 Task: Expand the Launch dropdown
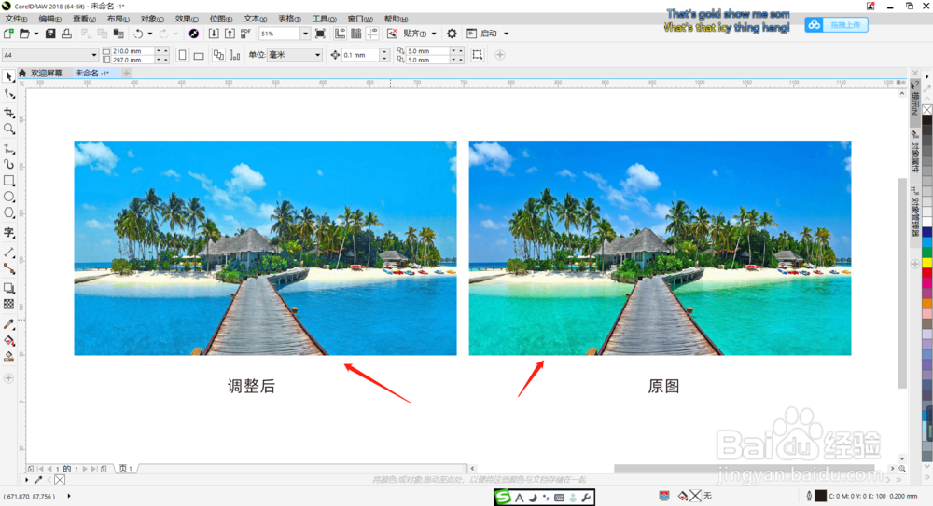coord(507,34)
